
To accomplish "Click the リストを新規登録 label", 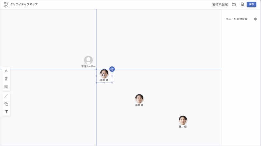I will [x=236, y=19].
